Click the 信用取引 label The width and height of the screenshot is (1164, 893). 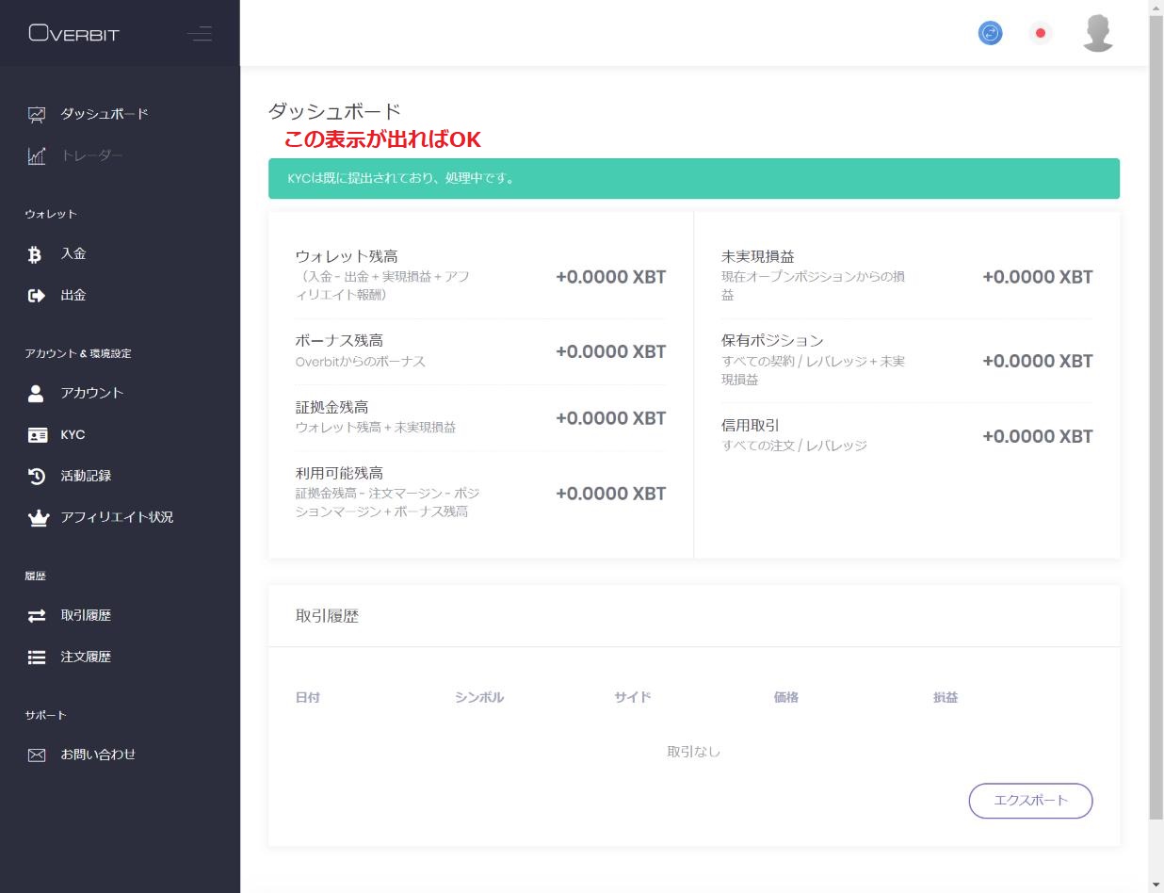coord(751,426)
